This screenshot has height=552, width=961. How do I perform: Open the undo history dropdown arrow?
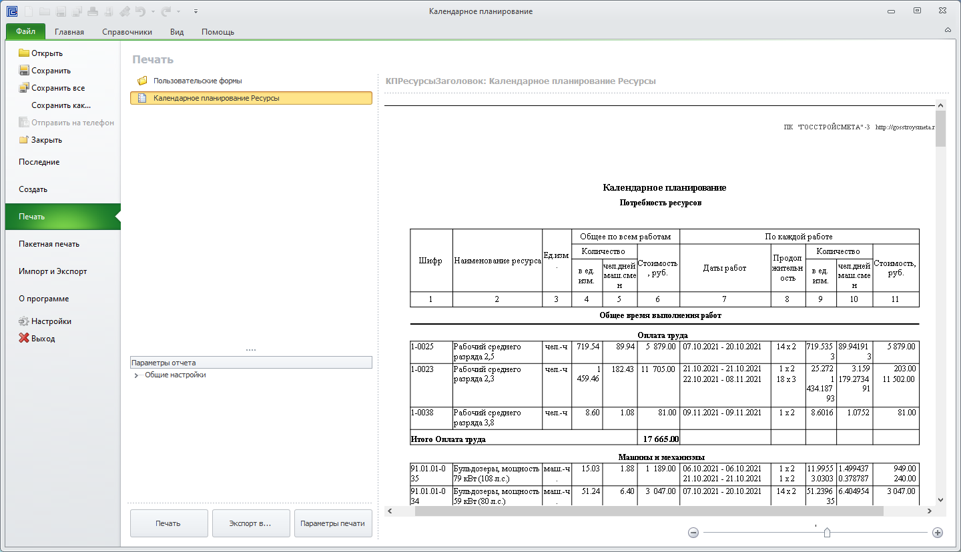[153, 12]
